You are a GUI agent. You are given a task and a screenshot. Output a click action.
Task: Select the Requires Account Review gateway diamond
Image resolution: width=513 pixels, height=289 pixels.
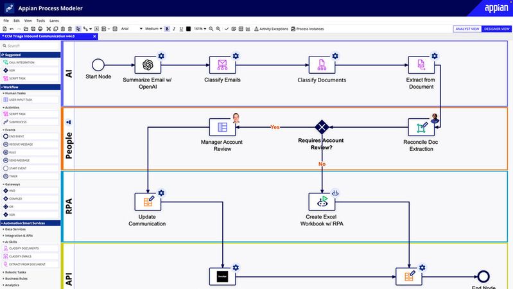point(322,127)
